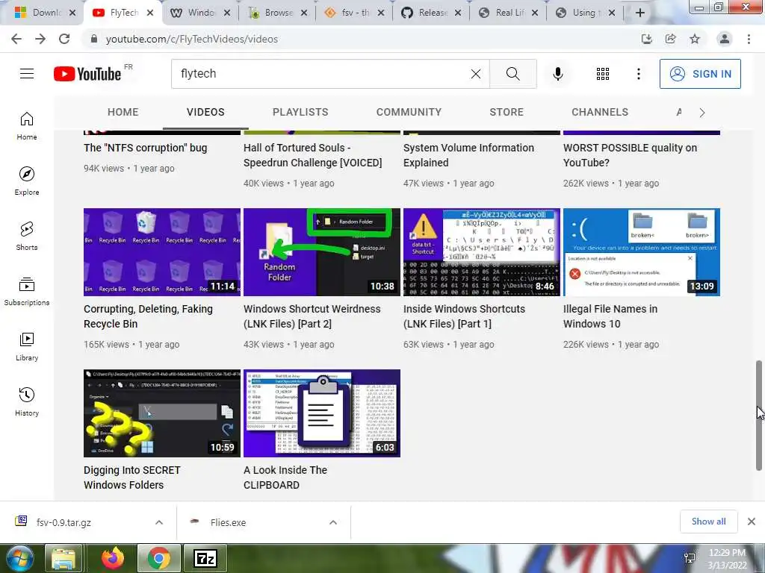The height and width of the screenshot is (573, 765).
Task: Open Shorts in the sidebar
Action: click(x=27, y=237)
